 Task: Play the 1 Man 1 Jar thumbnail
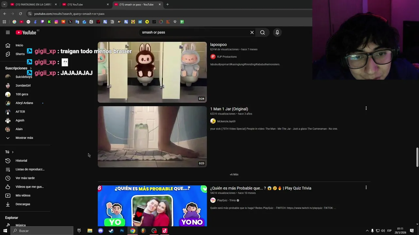(152, 137)
